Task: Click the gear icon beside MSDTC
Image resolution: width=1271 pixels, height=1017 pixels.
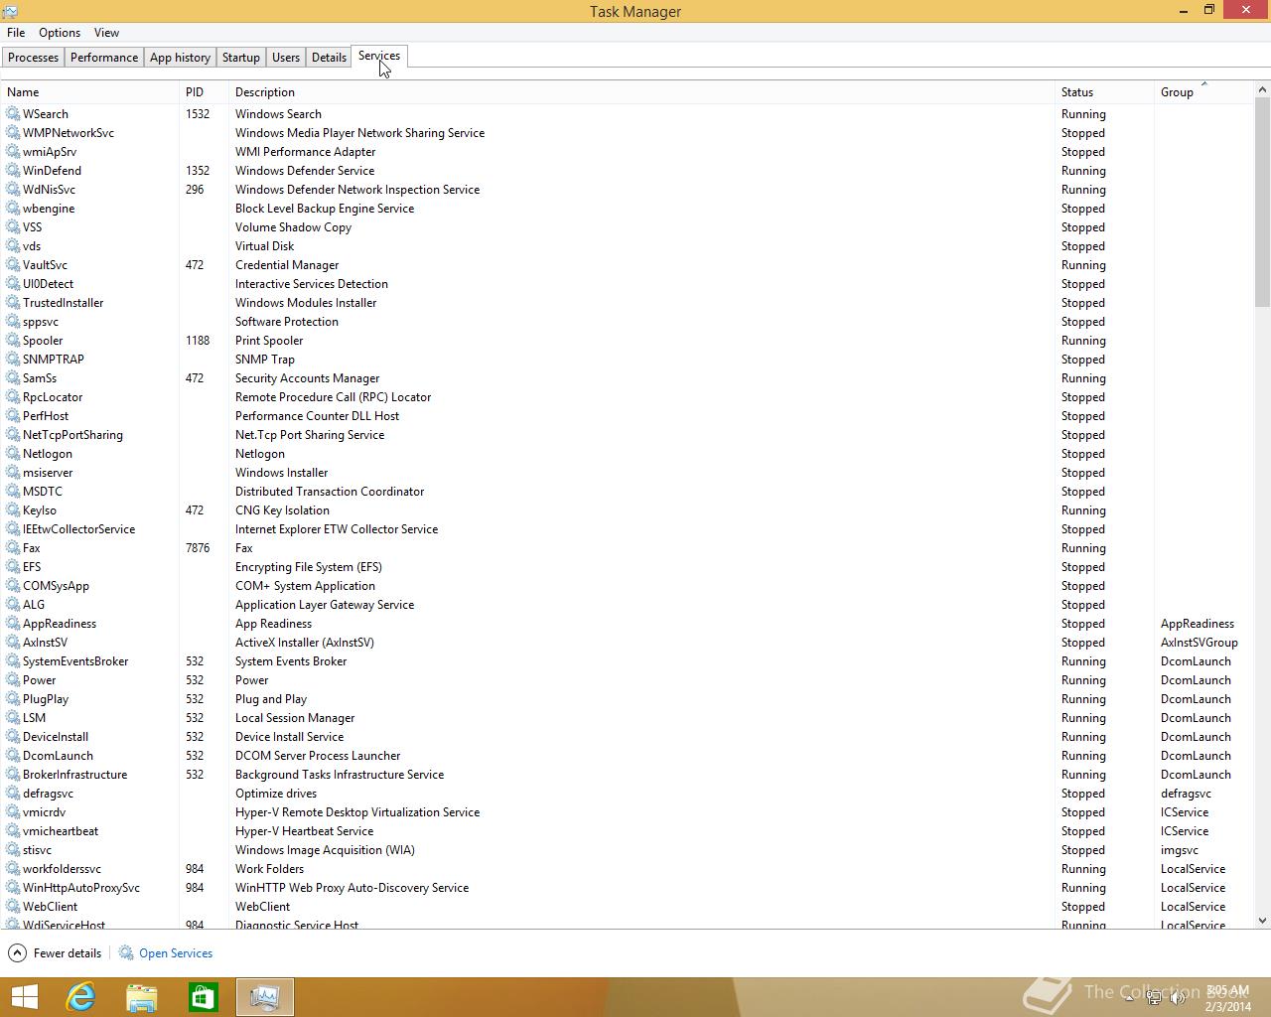Action: 13,492
